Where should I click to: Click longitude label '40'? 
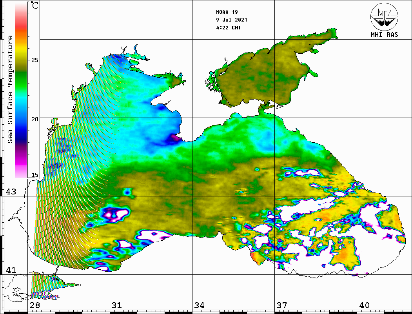pos(364,305)
